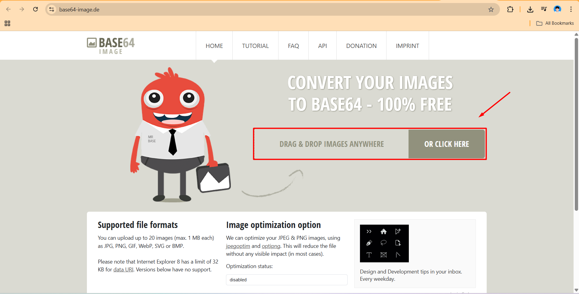Click the OR CLICK HERE upload button
Viewport: 579px width, 294px height.
(x=447, y=144)
